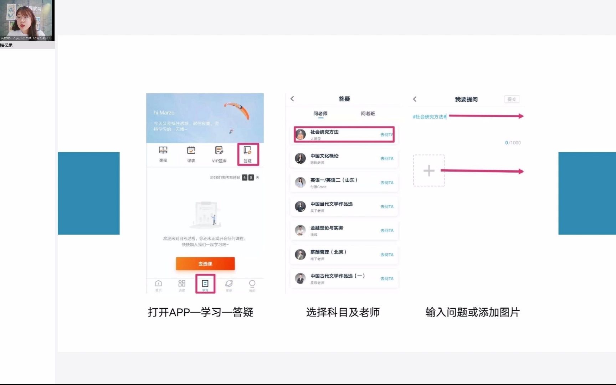Select the 学习 (Study) bottom tab icon

(x=205, y=283)
